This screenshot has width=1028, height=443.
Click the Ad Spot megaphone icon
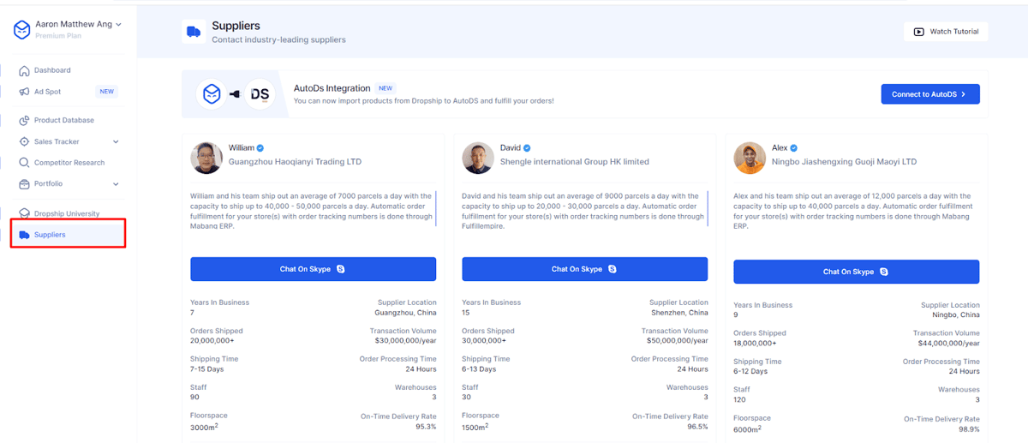24,92
